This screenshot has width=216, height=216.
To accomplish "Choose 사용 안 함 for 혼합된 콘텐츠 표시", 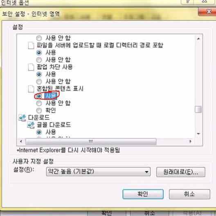I will 39,103.
